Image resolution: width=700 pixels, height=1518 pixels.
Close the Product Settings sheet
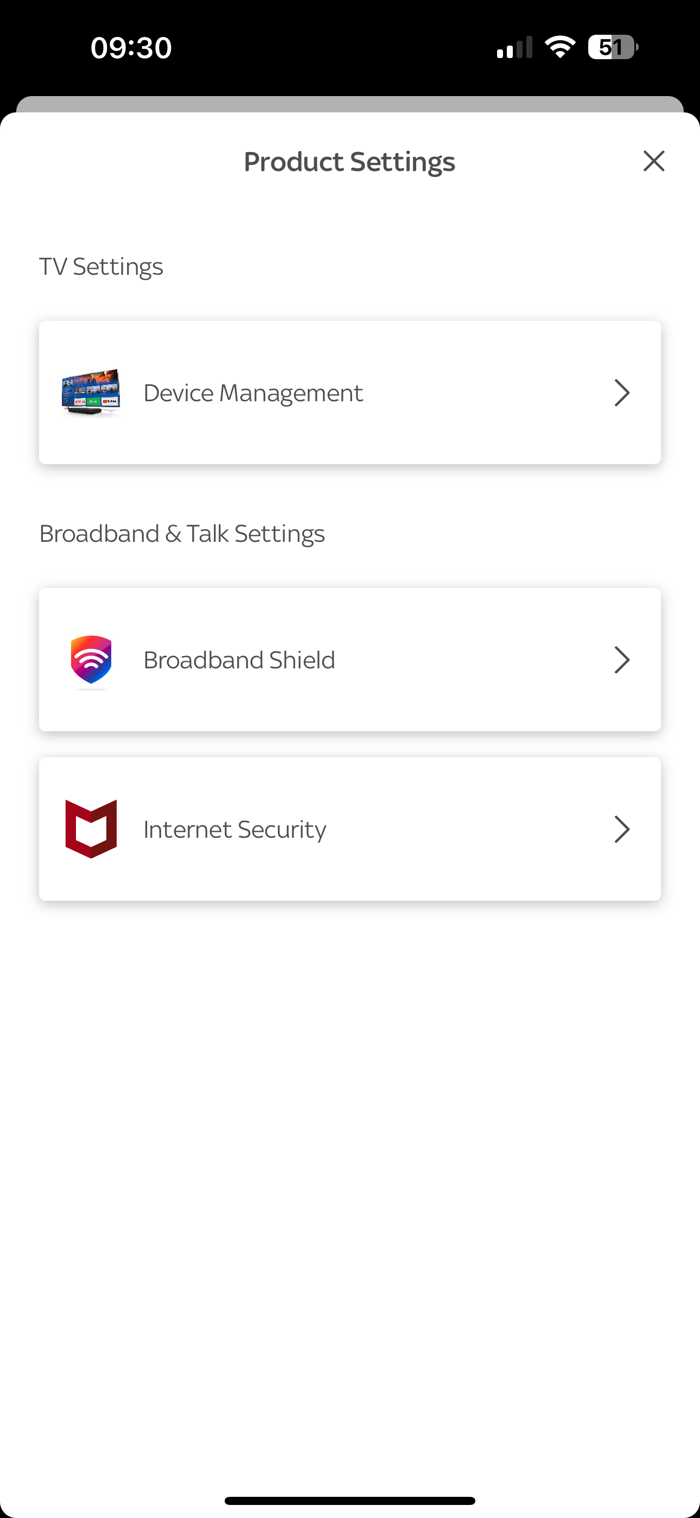[653, 161]
